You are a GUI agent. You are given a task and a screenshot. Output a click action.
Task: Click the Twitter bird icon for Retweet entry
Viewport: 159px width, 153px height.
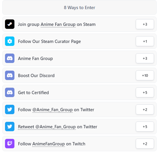(x=10, y=127)
